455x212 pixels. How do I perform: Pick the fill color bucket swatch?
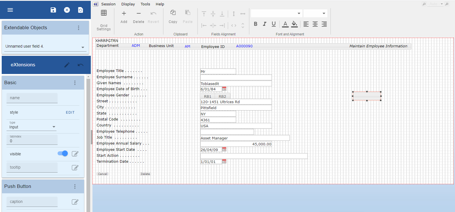[294, 24]
